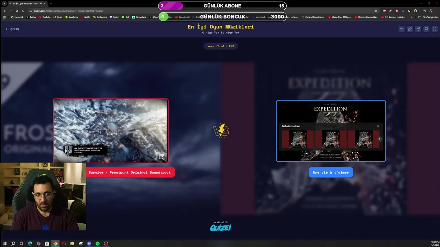Click the browser forward arrow
440x247 pixels.
(10, 11)
